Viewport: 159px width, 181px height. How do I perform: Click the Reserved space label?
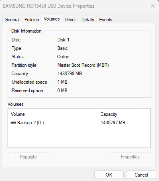[x=28, y=90]
